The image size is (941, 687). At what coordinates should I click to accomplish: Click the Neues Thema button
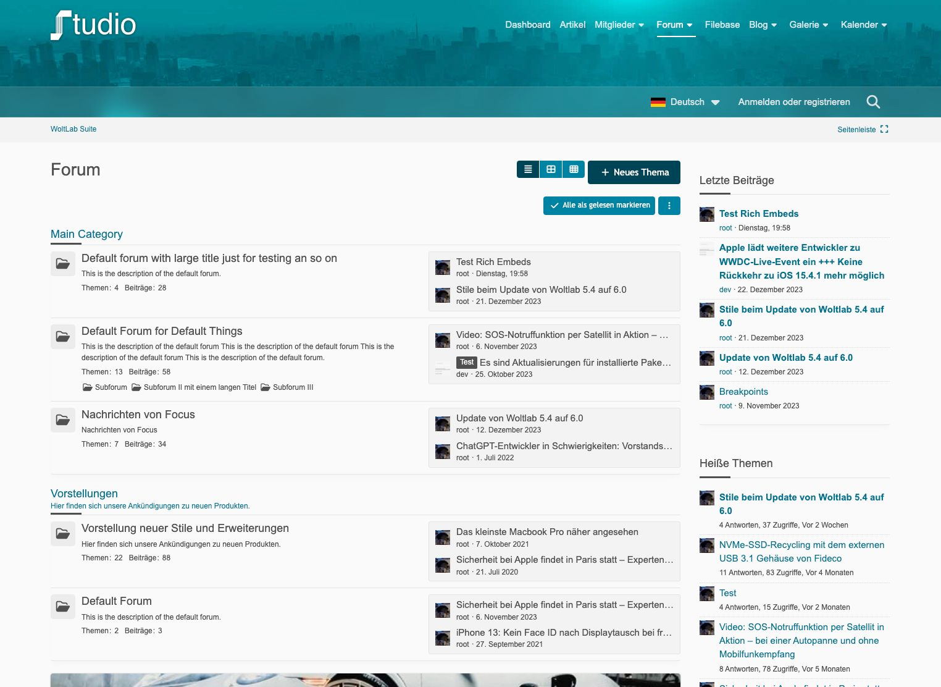click(x=634, y=172)
